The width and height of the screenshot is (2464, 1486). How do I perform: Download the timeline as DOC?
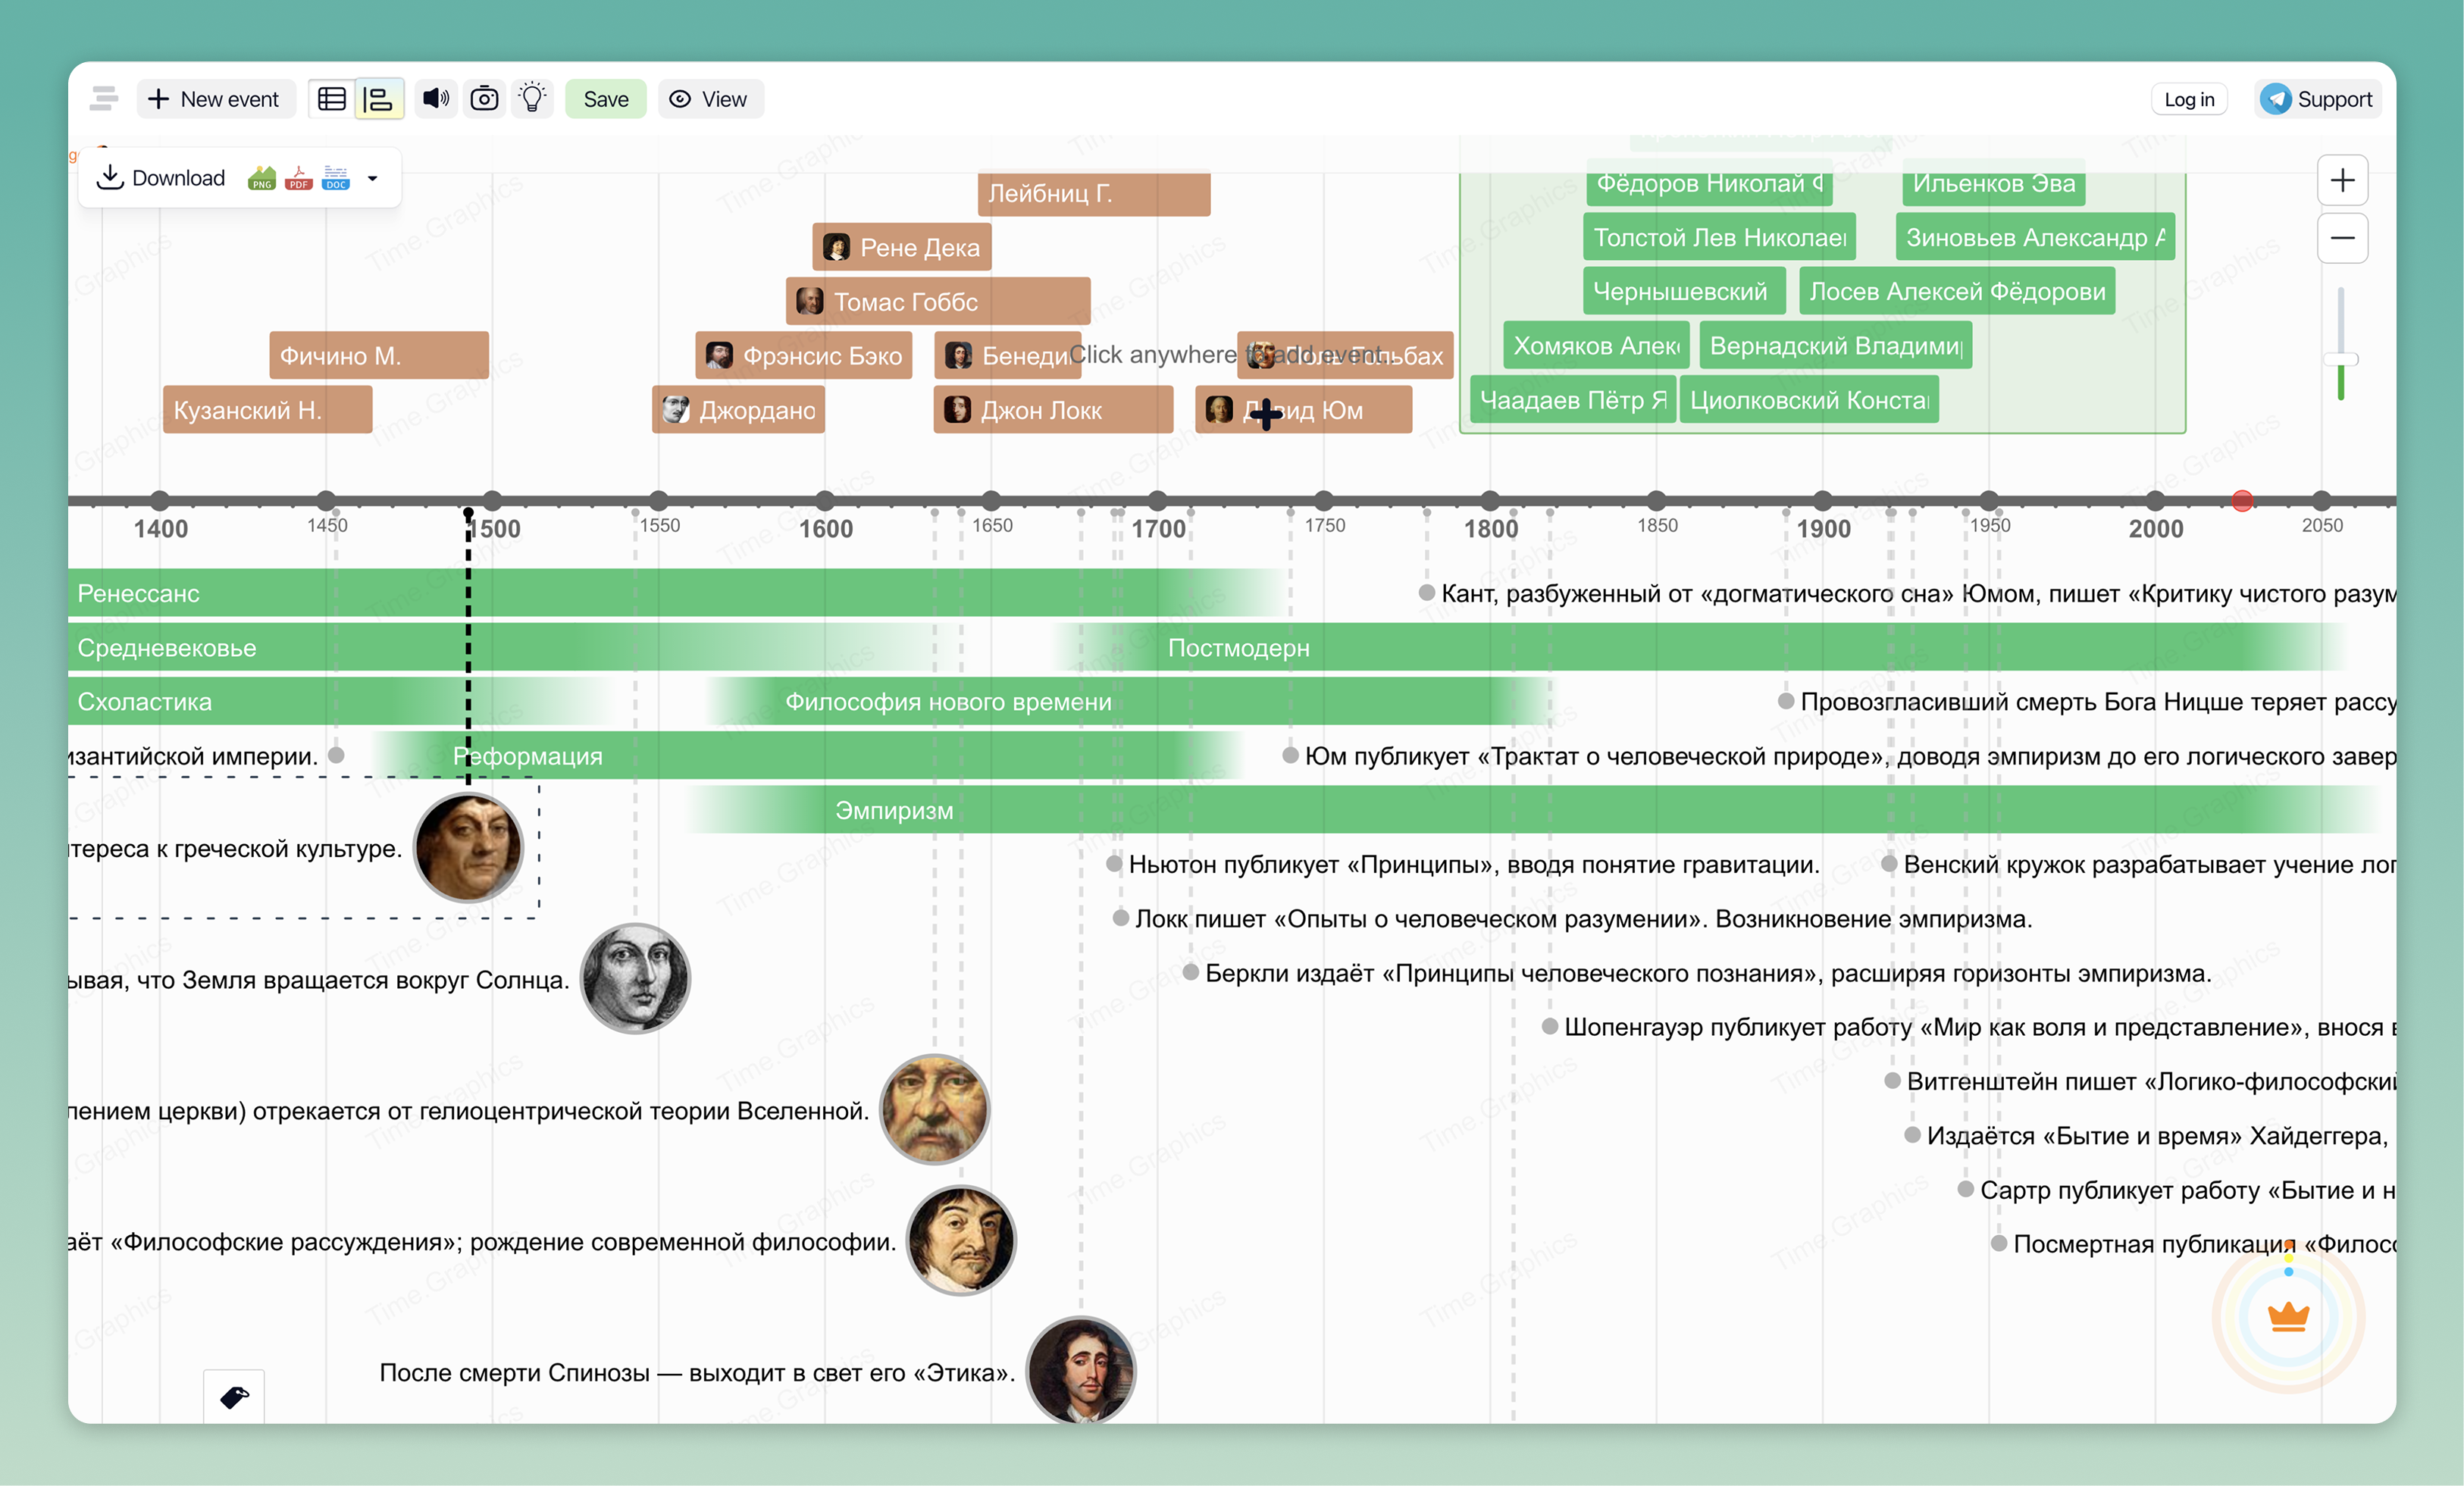click(x=335, y=179)
